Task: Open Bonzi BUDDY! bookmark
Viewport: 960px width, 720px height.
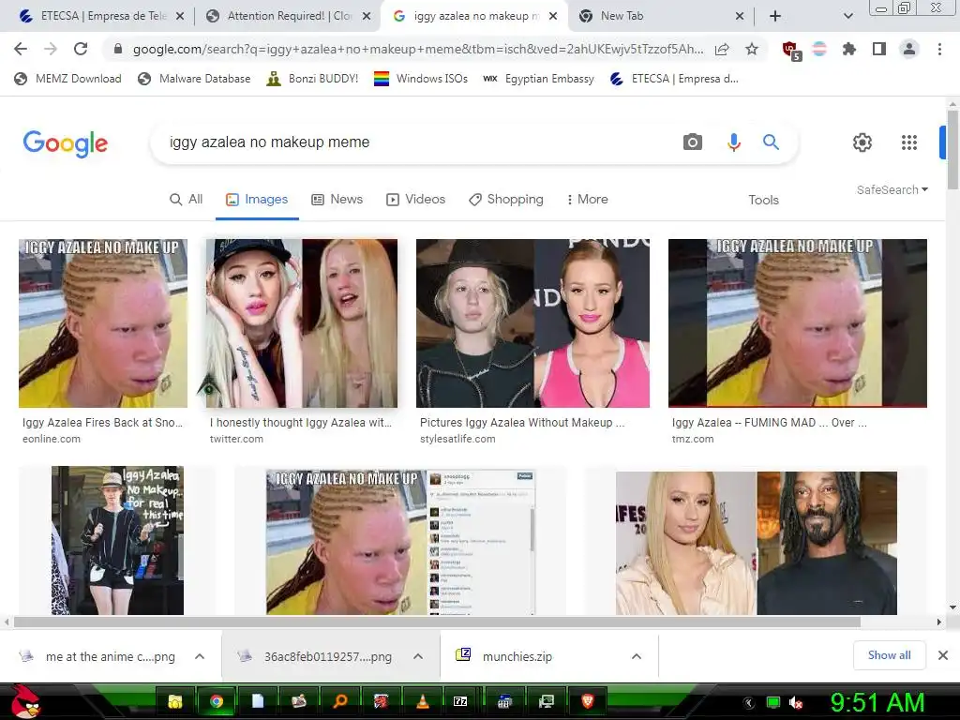Action: (312, 79)
